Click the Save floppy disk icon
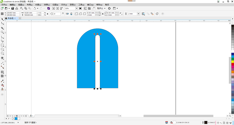234x125 pixels. click(x=13, y=8)
